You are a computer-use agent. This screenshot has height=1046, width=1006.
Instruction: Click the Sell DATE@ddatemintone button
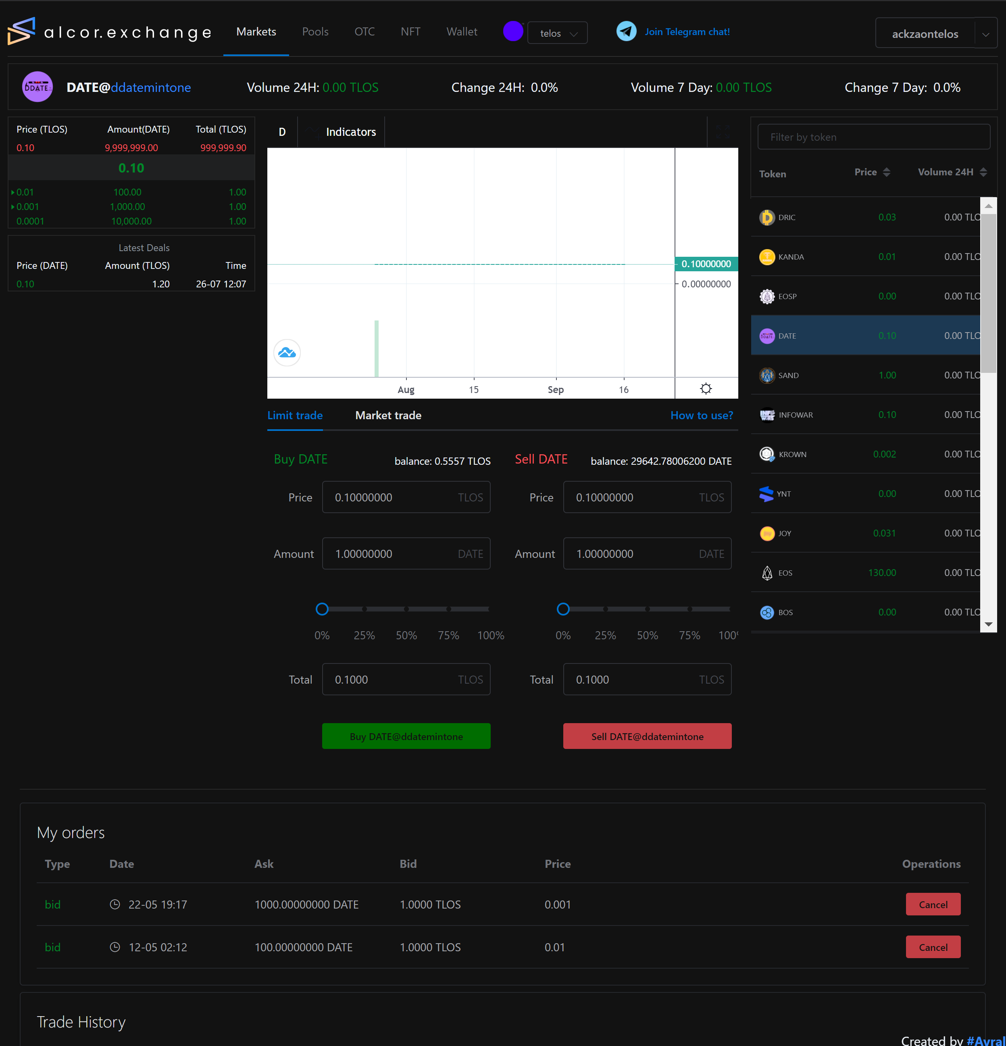pyautogui.click(x=647, y=736)
